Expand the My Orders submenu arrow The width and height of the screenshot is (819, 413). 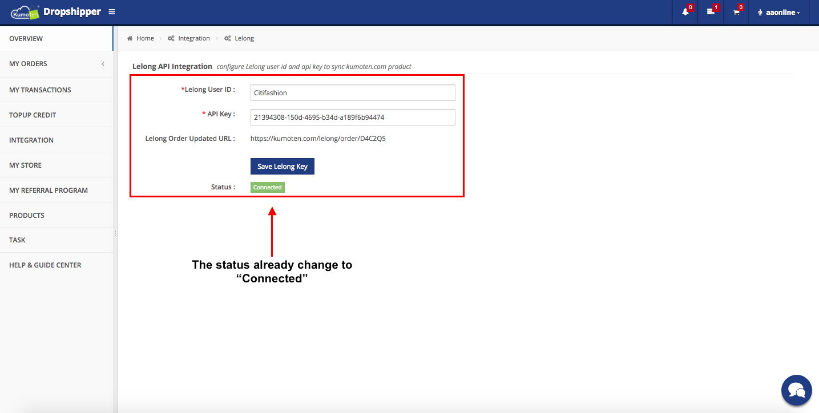click(x=103, y=64)
